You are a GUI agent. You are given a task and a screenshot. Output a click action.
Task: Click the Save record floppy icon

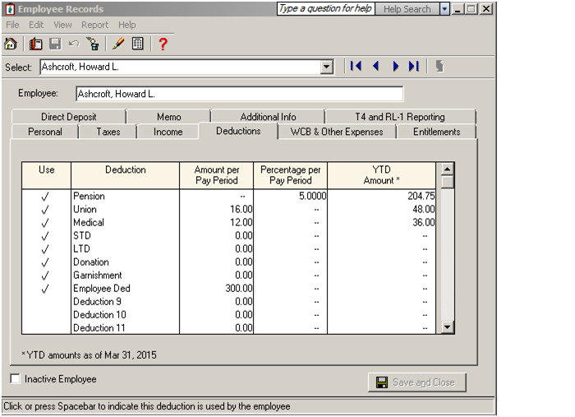coord(55,44)
